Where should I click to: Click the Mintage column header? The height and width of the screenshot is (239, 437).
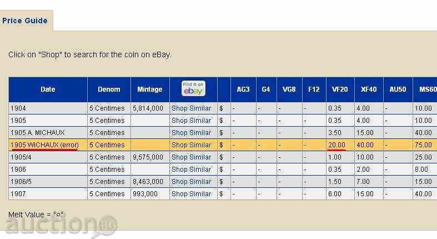pos(150,89)
